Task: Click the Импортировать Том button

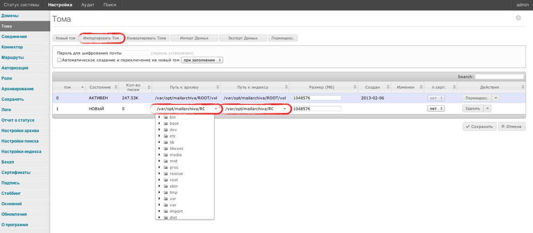Action: tap(101, 38)
